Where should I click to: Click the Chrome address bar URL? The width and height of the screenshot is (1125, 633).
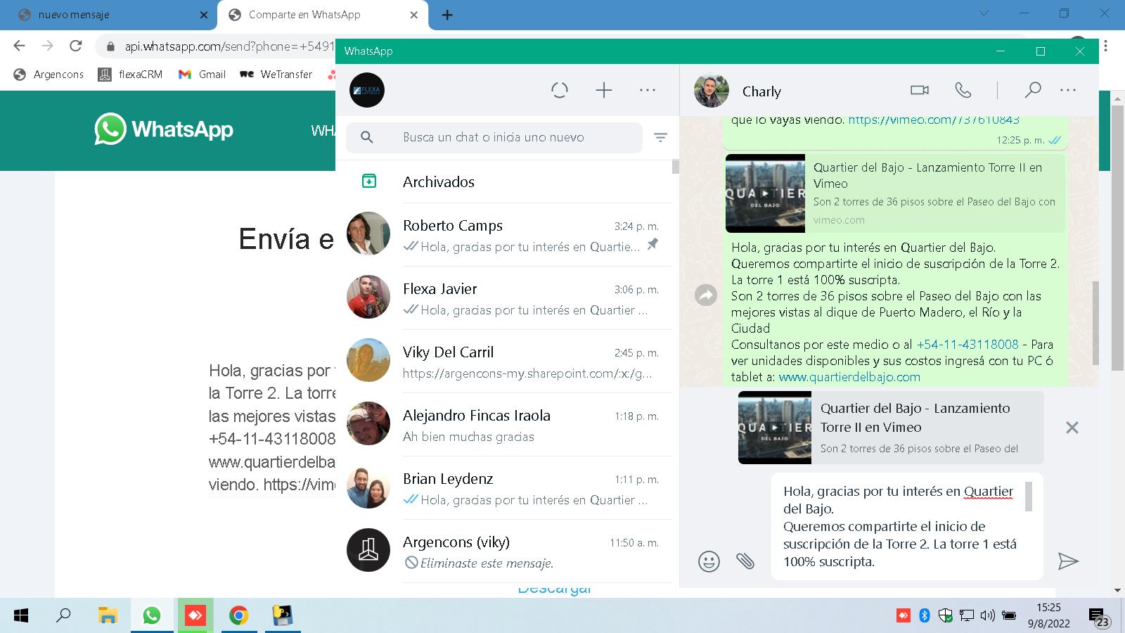(229, 46)
